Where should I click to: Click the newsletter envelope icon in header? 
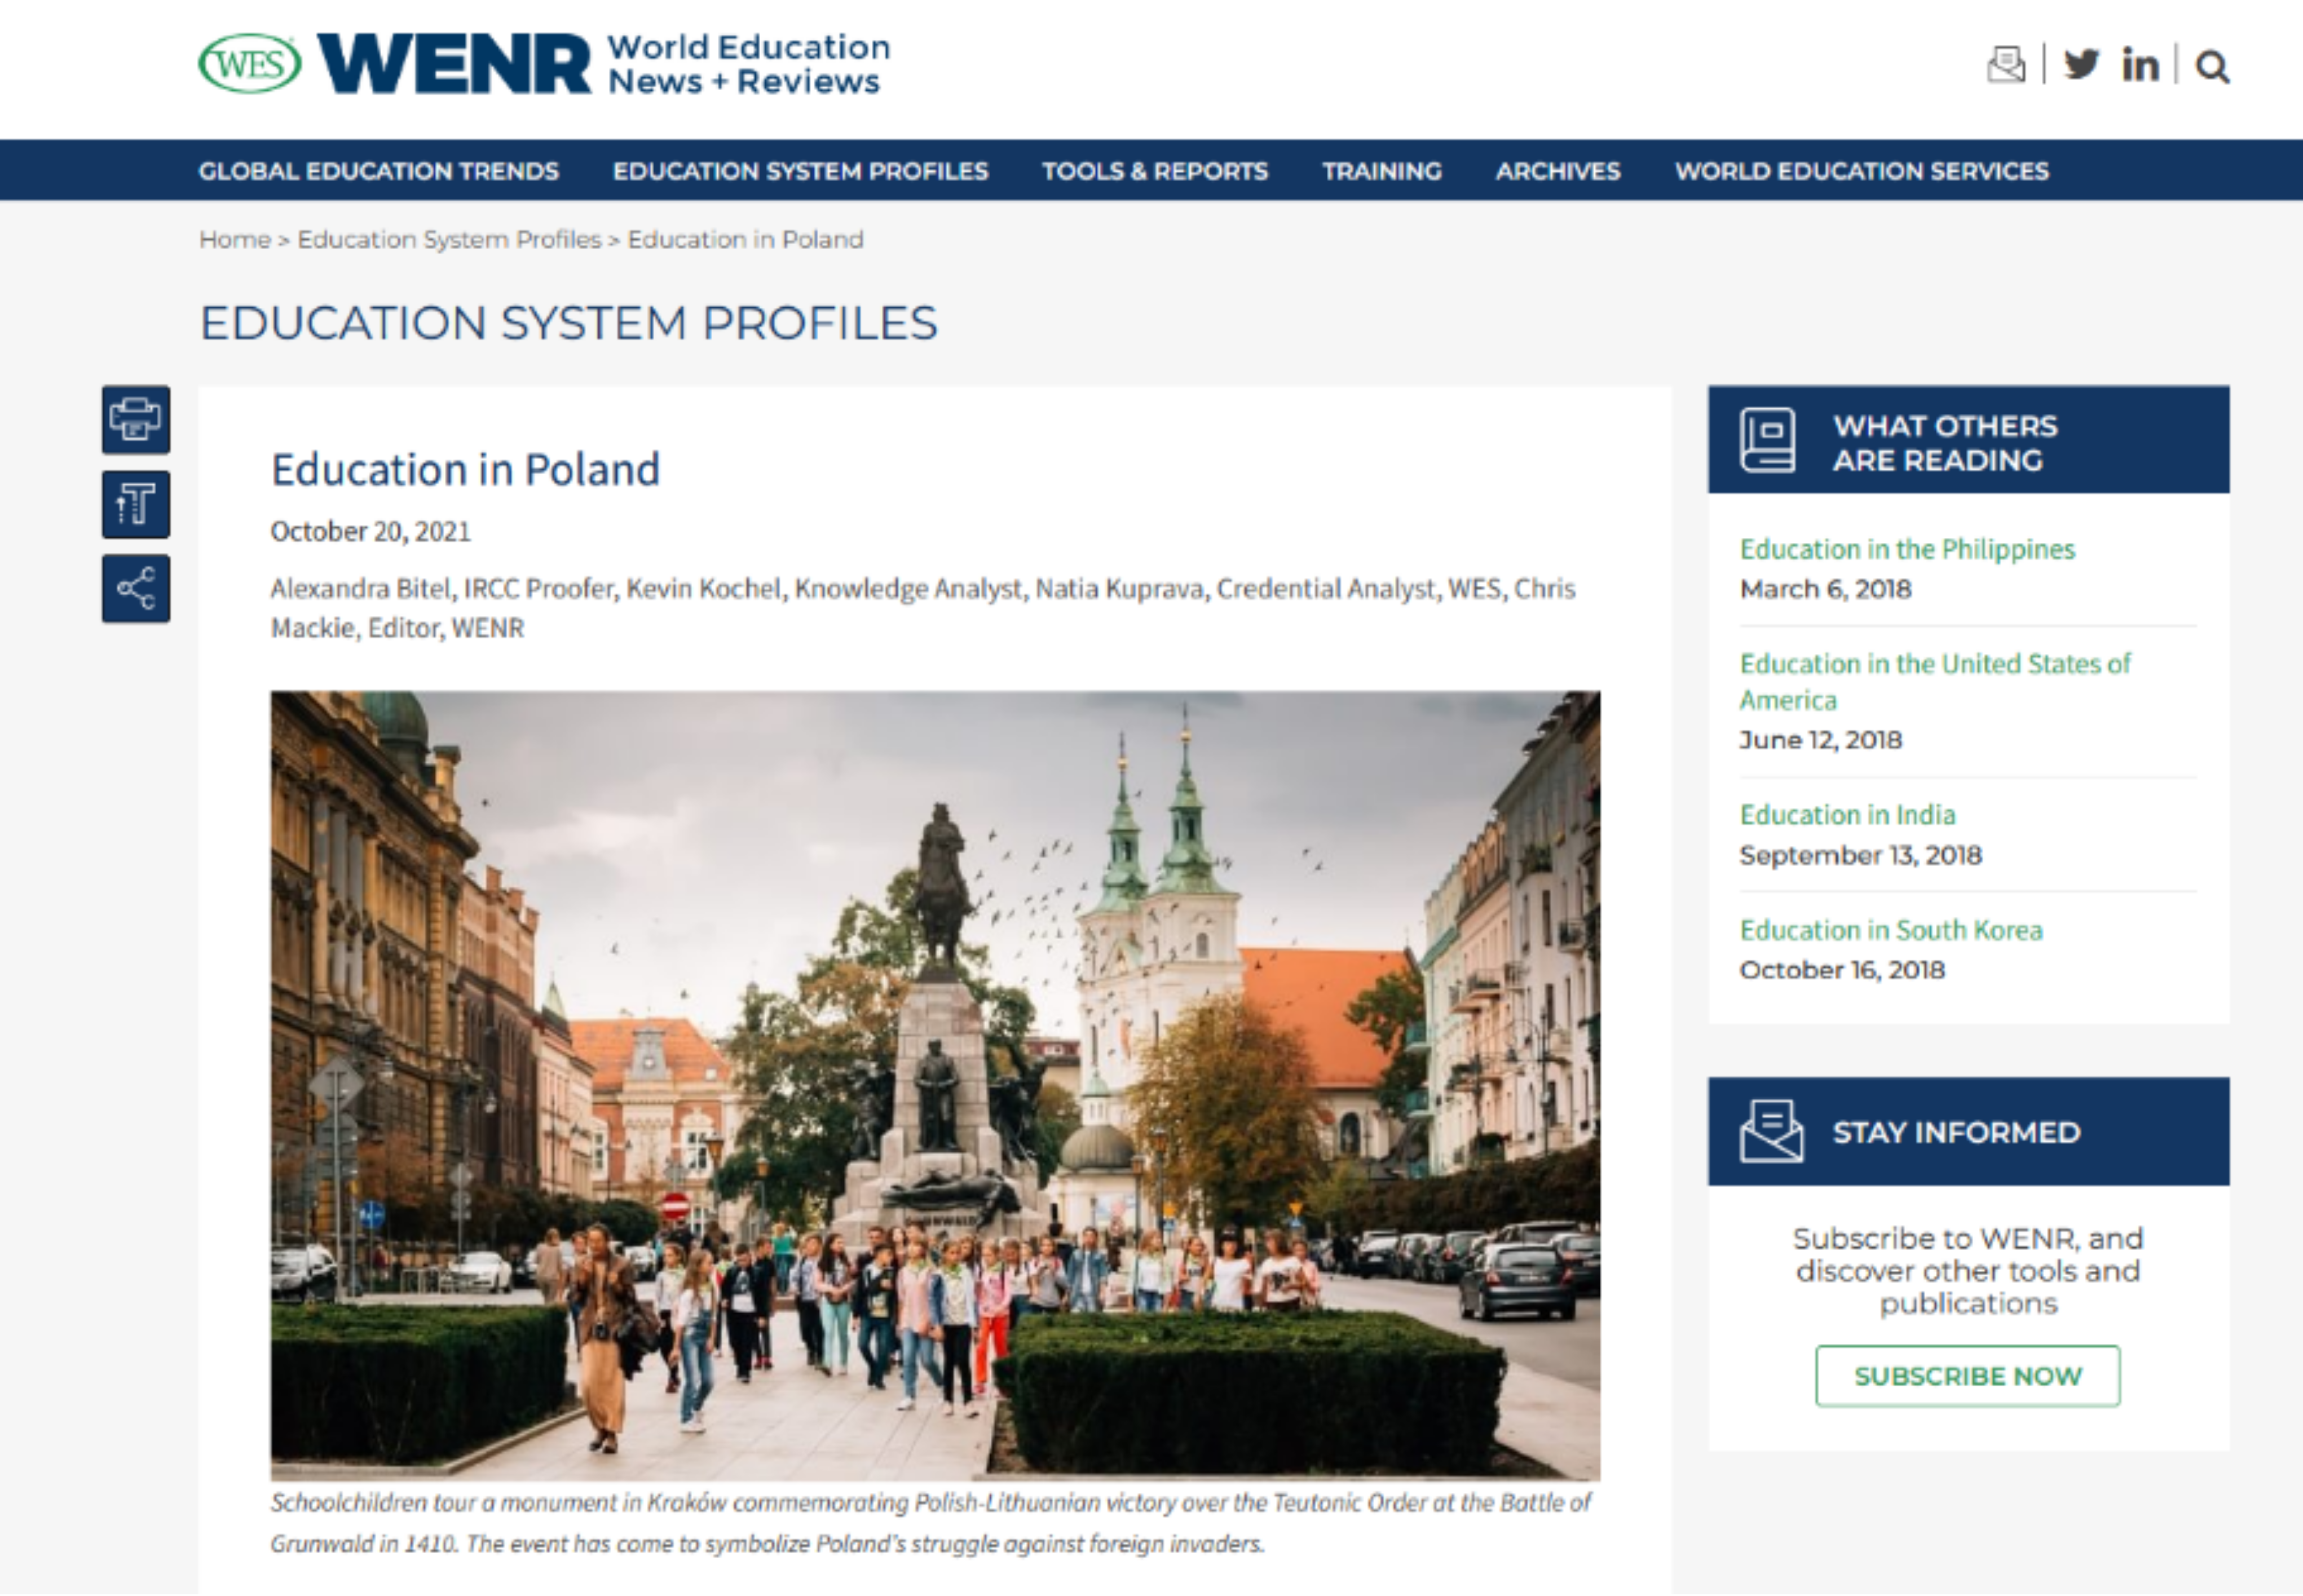tap(2005, 65)
